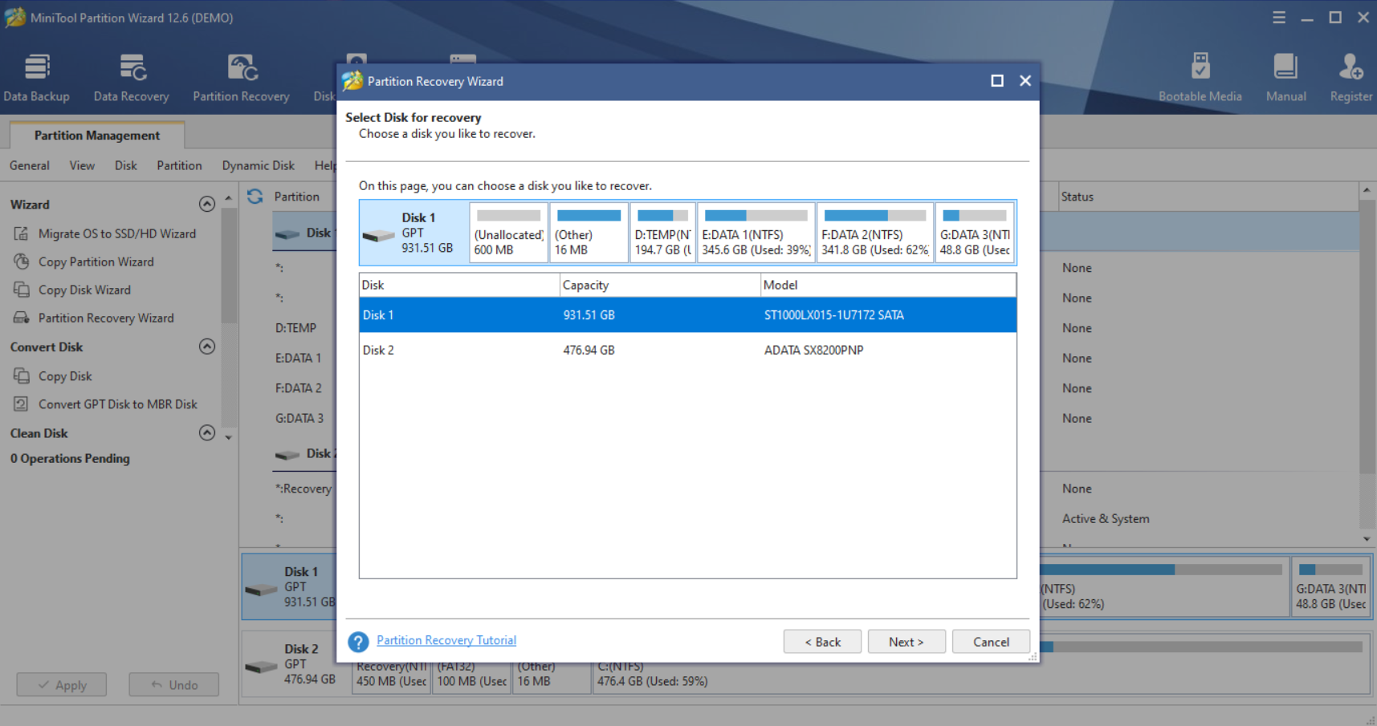Viewport: 1377px width, 726px height.
Task: Launch the Data Recovery tool
Action: click(132, 78)
